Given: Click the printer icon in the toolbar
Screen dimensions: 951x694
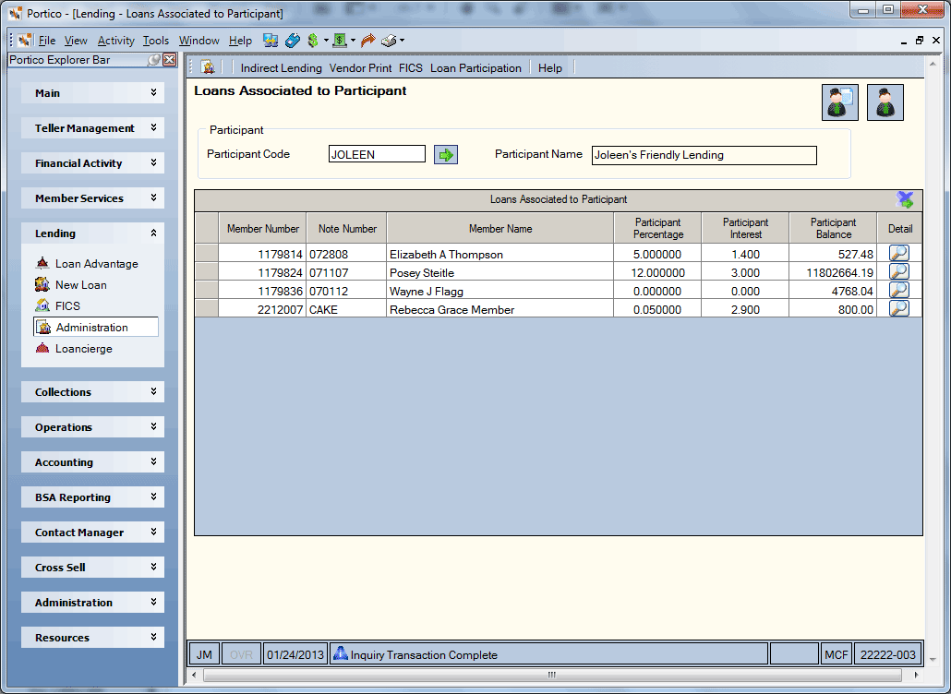Looking at the screenshot, I should pyautogui.click(x=389, y=41).
